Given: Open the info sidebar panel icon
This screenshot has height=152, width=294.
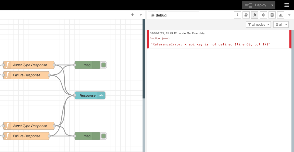Looking at the screenshot, I should pos(237,15).
